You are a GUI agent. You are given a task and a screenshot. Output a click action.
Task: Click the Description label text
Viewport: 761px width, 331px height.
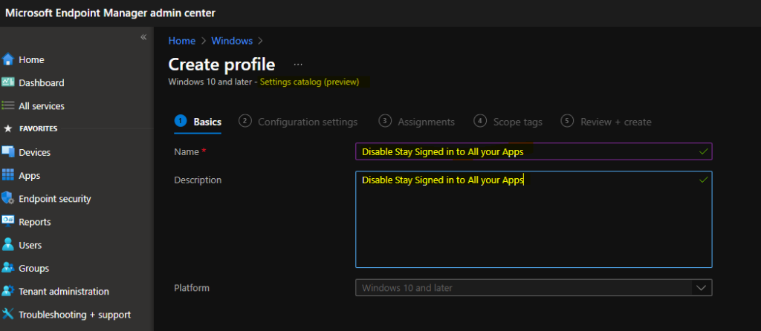[198, 180]
